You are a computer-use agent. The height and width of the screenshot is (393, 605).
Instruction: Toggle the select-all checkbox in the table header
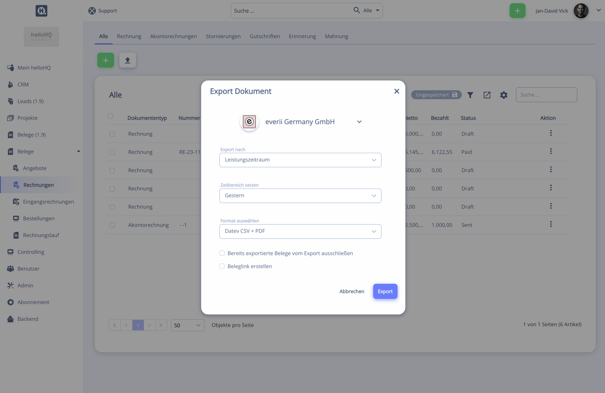[111, 116]
